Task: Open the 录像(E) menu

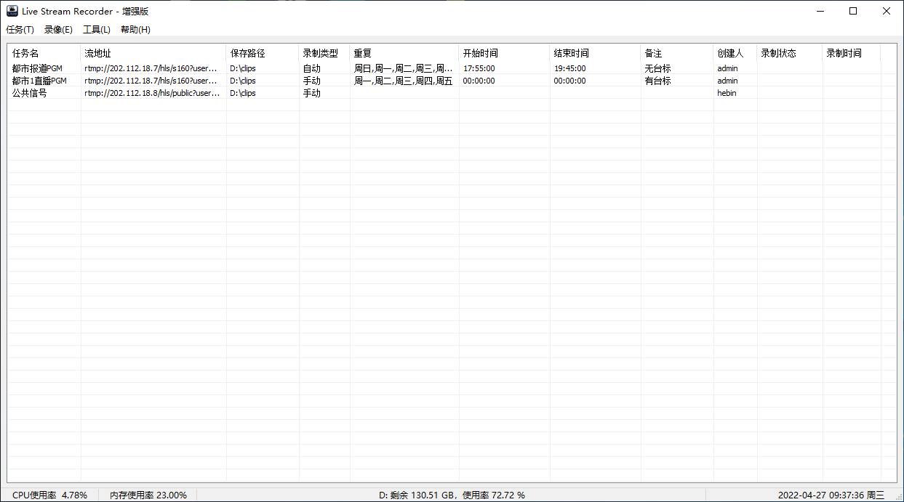Action: (x=58, y=30)
